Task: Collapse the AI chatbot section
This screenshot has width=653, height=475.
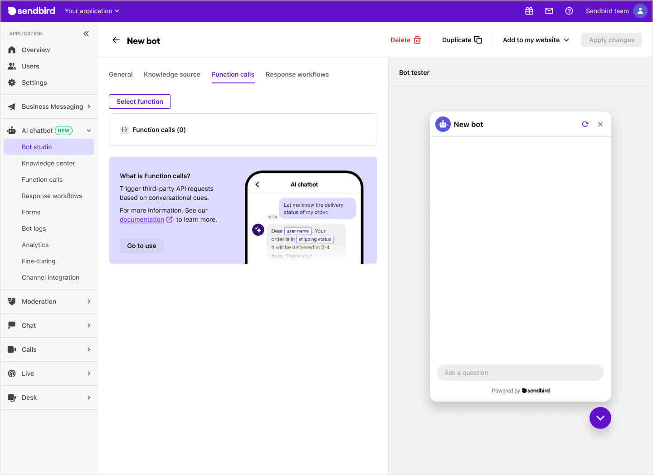Action: coord(89,131)
